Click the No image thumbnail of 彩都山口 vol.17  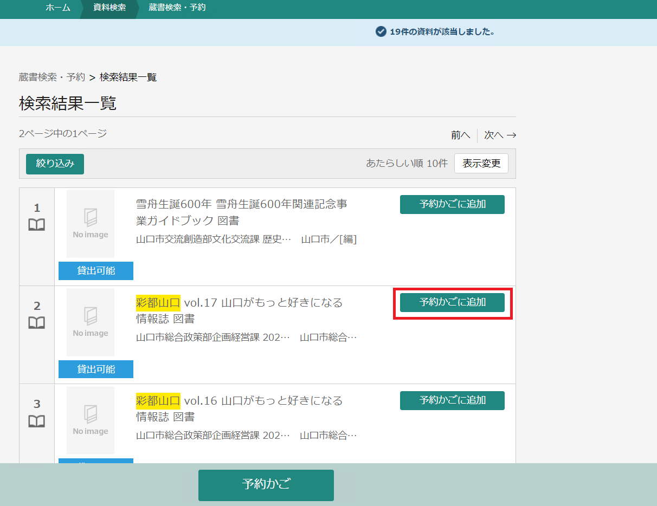tap(91, 322)
